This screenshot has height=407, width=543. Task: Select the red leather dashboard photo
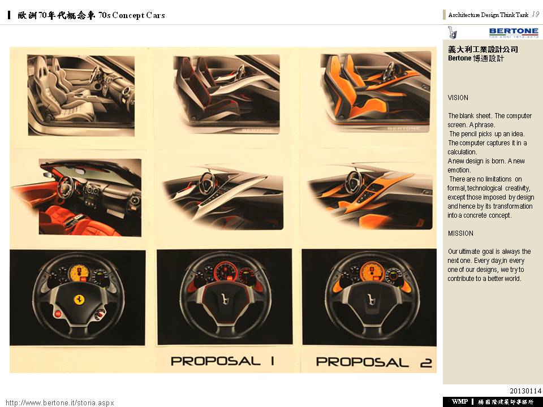pyautogui.click(x=76, y=197)
